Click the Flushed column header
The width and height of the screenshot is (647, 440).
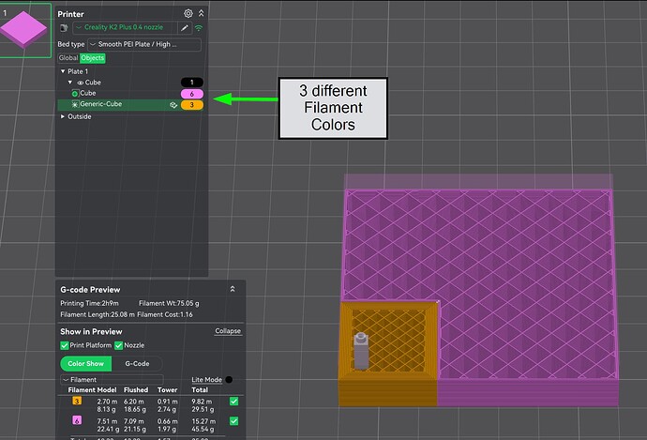pyautogui.click(x=136, y=390)
